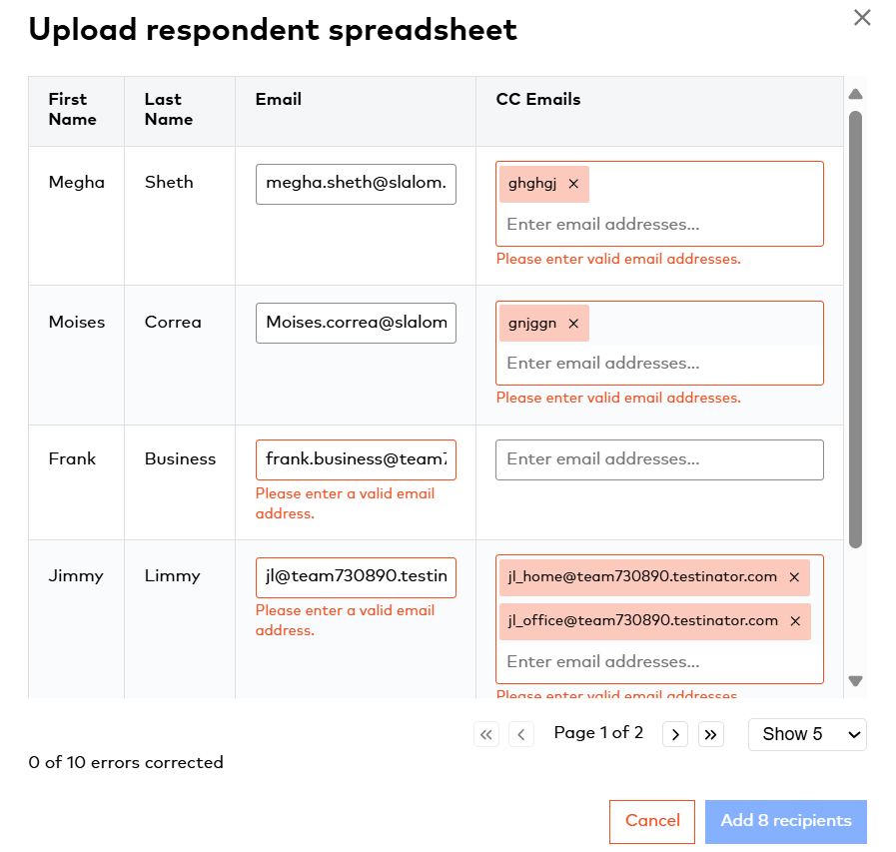Close the upload respondent dialog

click(862, 17)
